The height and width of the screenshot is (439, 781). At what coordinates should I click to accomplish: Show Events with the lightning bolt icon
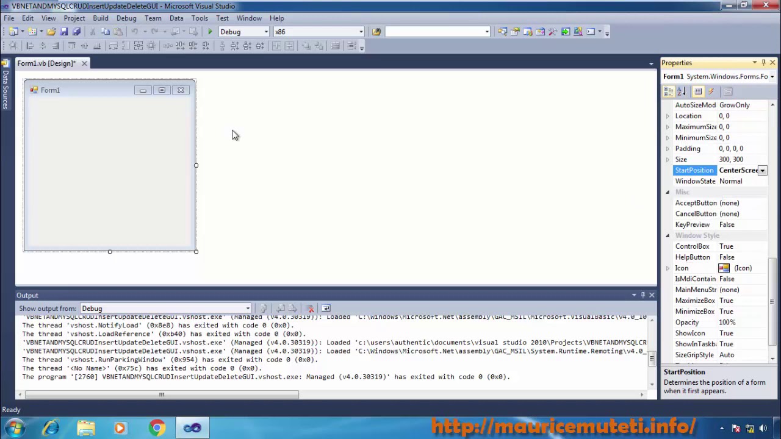point(711,91)
